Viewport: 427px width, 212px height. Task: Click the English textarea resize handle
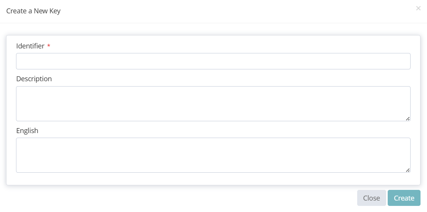tap(408, 170)
